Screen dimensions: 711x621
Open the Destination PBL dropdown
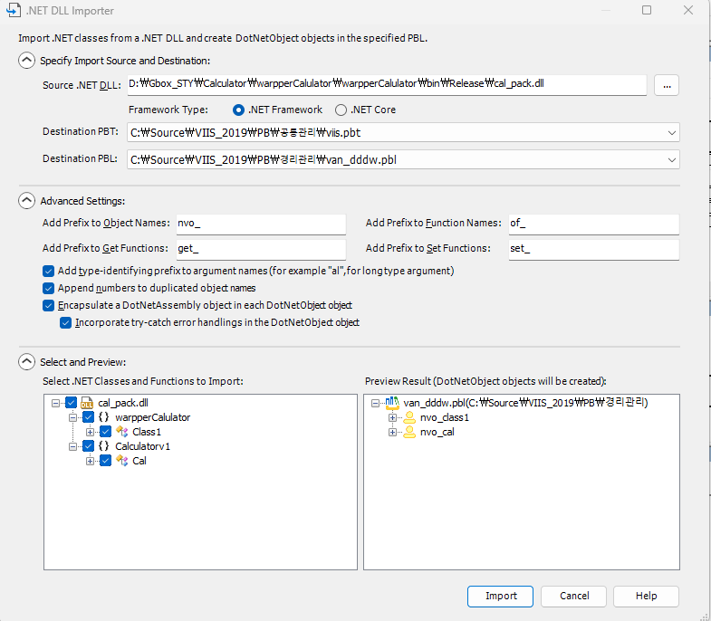671,160
